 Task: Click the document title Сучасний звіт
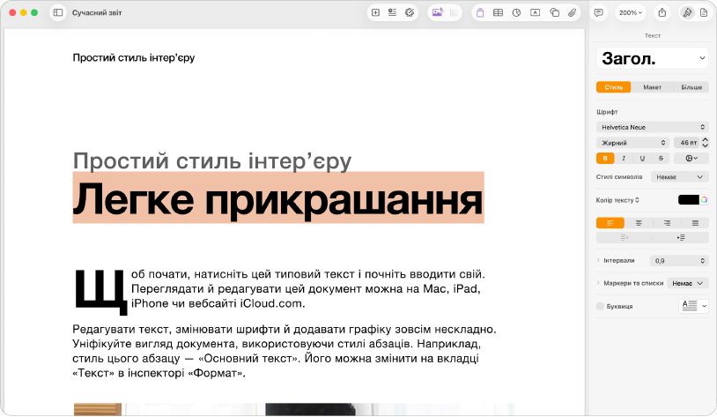point(97,13)
